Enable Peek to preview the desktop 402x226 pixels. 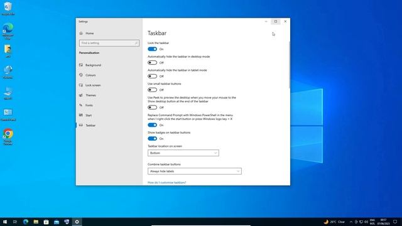pos(152,107)
